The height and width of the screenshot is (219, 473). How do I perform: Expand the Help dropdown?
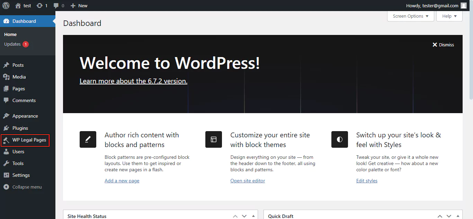(x=449, y=16)
